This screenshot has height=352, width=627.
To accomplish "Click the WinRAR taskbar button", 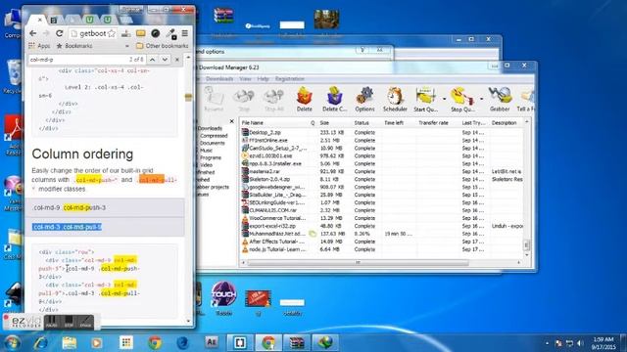I will pyautogui.click(x=297, y=342).
